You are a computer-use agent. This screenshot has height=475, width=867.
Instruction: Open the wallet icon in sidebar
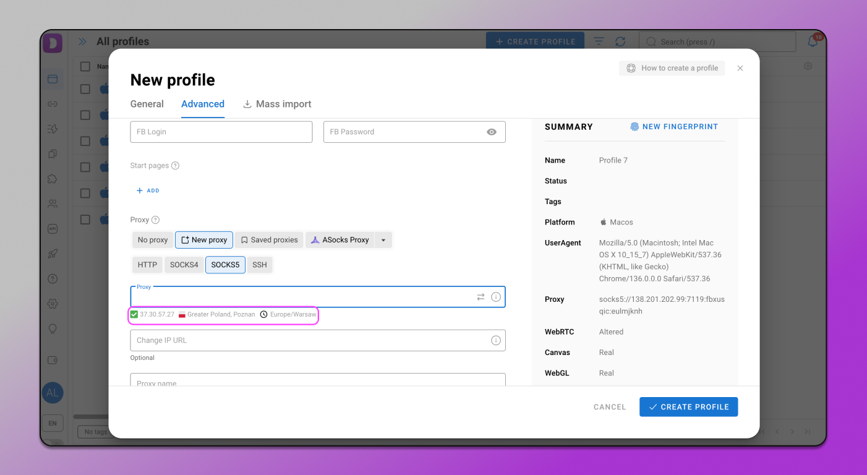(53, 360)
